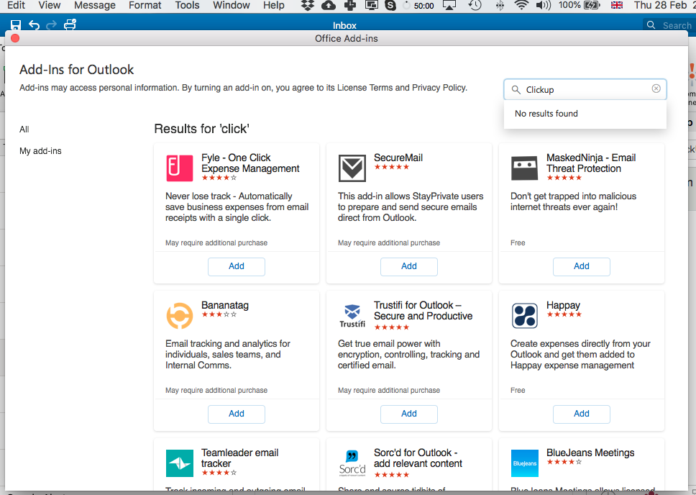Click the Undo arrow in Outlook toolbar
The width and height of the screenshot is (696, 495).
tap(35, 24)
